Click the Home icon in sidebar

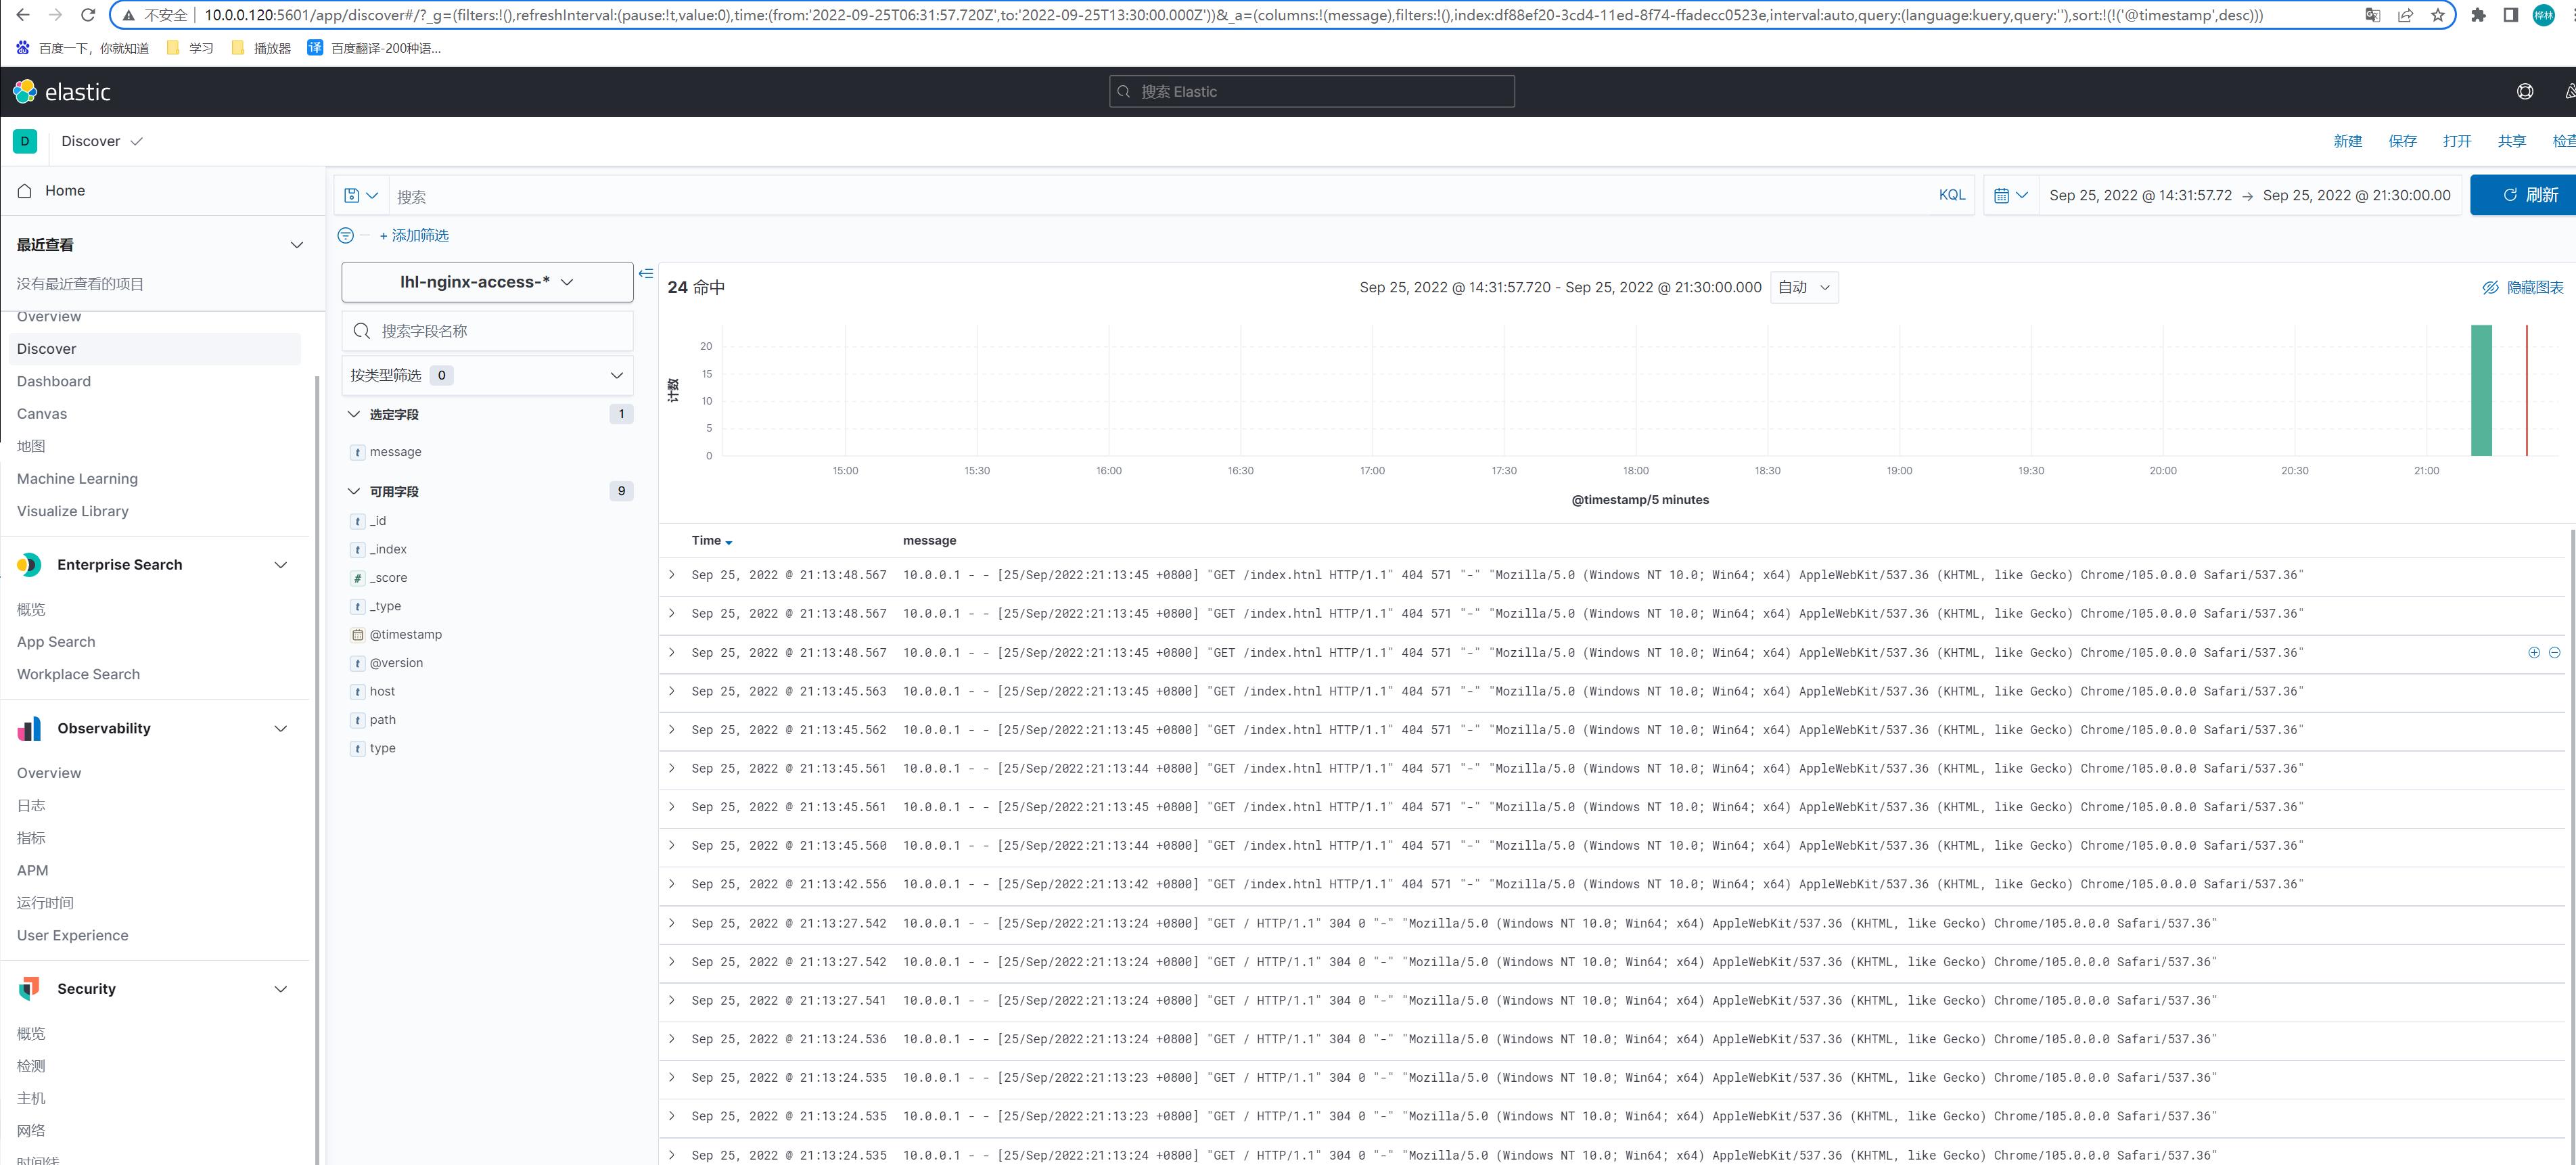(x=25, y=190)
